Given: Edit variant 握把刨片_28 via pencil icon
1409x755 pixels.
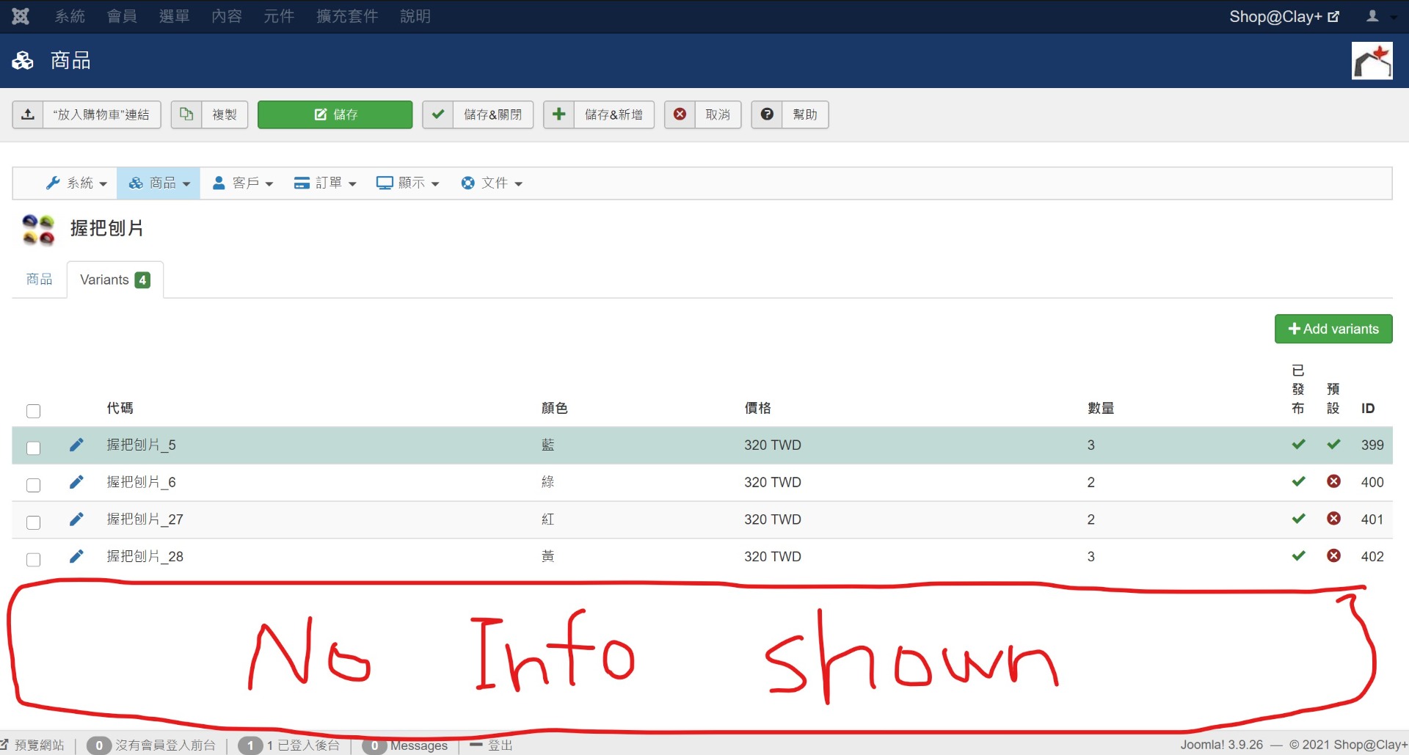Looking at the screenshot, I should [76, 556].
